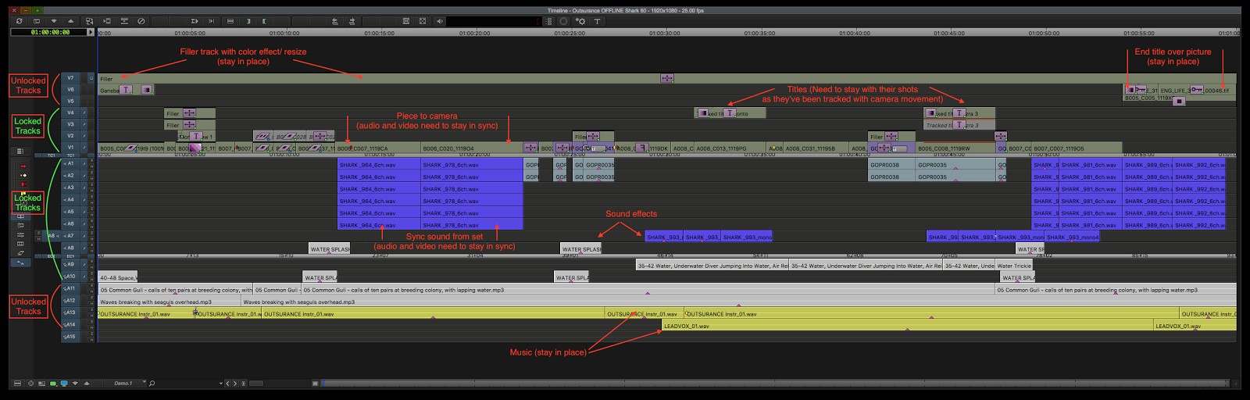
Task: Click the gear settings icon in top toolbar
Action: click(580, 21)
